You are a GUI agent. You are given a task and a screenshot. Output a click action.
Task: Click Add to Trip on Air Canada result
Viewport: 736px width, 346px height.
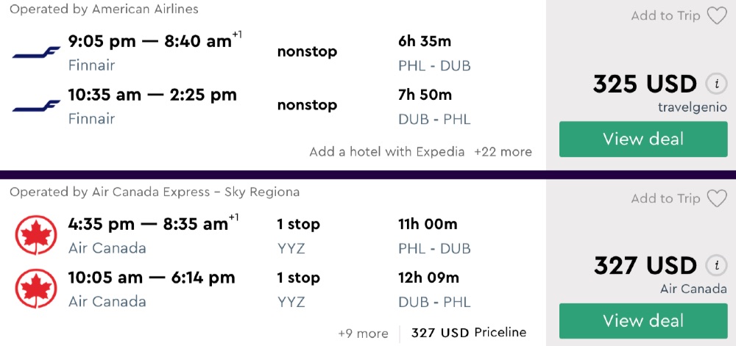pos(665,198)
